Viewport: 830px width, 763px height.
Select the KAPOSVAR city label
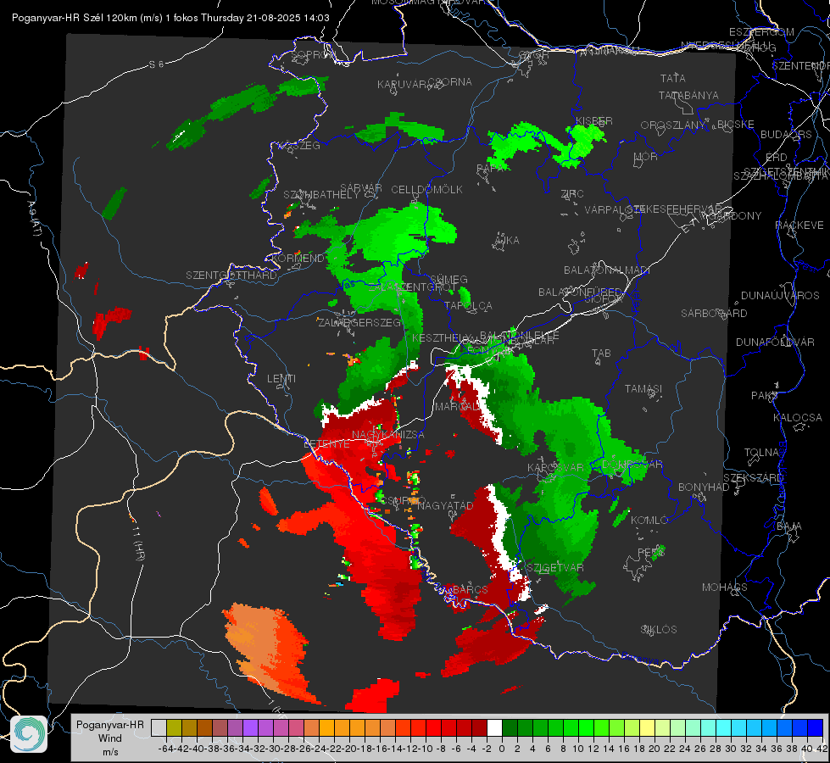point(556,467)
